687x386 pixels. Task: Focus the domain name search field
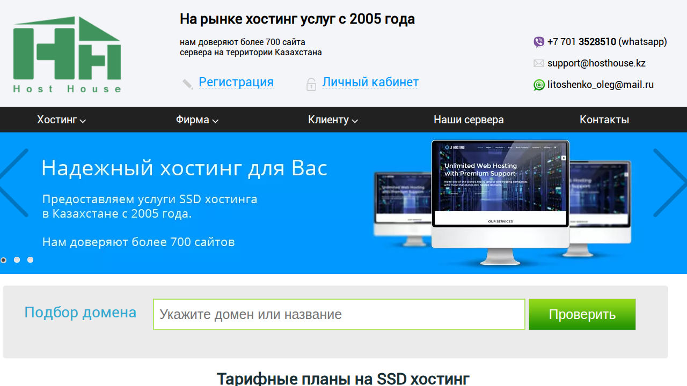coord(339,314)
